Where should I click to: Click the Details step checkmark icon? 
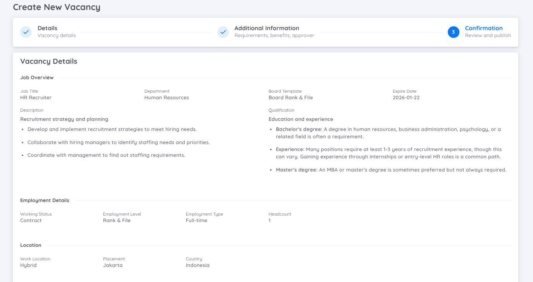26,32
